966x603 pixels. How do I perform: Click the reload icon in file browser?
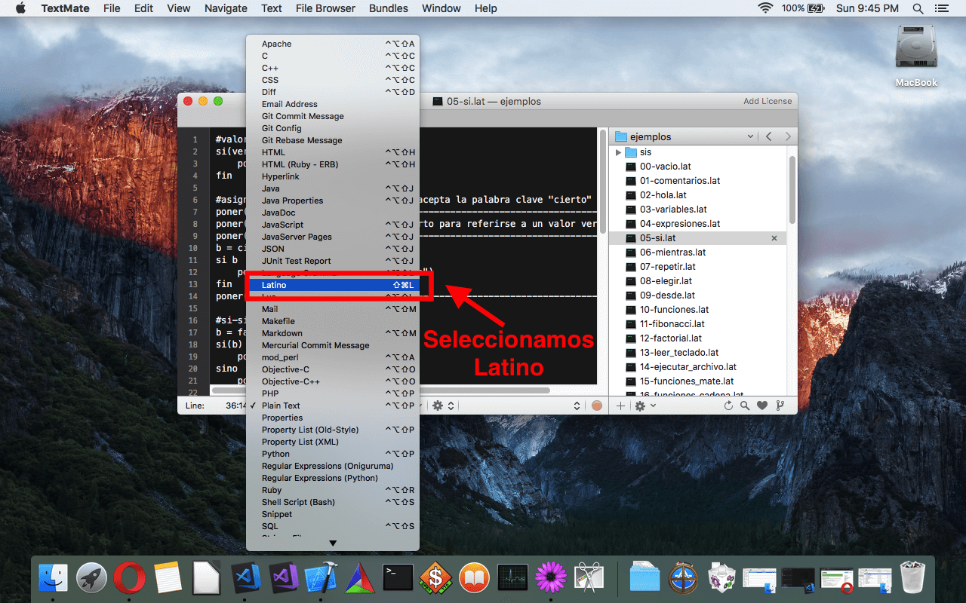[x=728, y=406]
